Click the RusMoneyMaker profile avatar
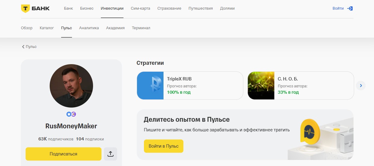The image size is (374, 166). [71, 86]
